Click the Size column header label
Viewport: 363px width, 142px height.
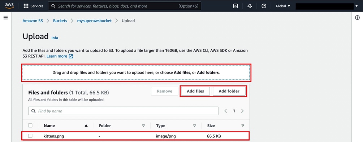click(x=211, y=126)
